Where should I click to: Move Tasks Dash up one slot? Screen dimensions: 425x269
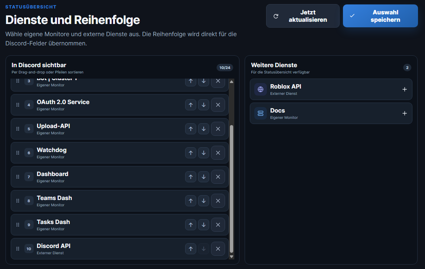[x=191, y=225]
